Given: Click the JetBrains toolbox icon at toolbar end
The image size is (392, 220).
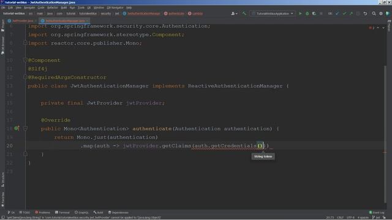Looking at the screenshot, I should tap(388, 13).
